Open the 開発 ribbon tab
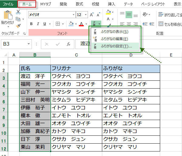This screenshot has height=156, width=182. [x=63, y=4]
